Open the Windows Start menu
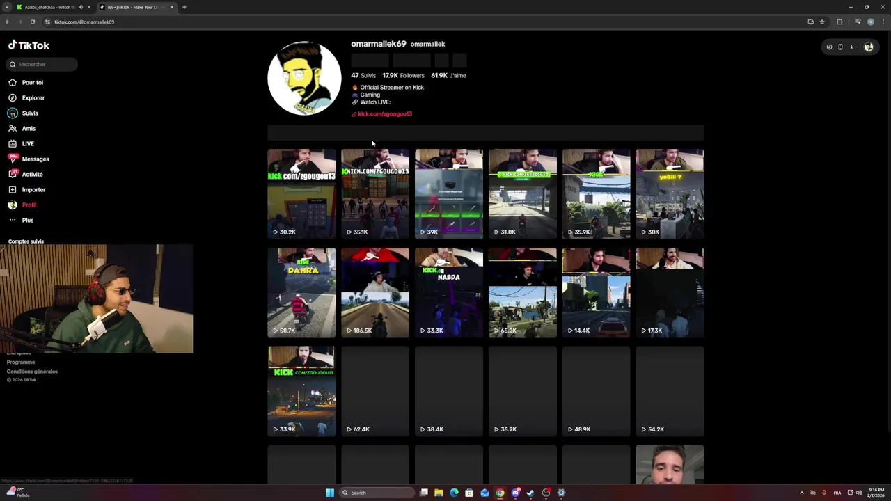 330,493
